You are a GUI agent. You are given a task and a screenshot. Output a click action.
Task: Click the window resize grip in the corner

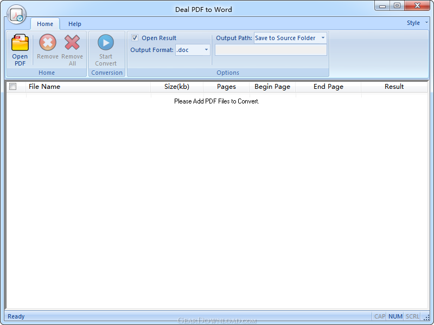(426, 317)
